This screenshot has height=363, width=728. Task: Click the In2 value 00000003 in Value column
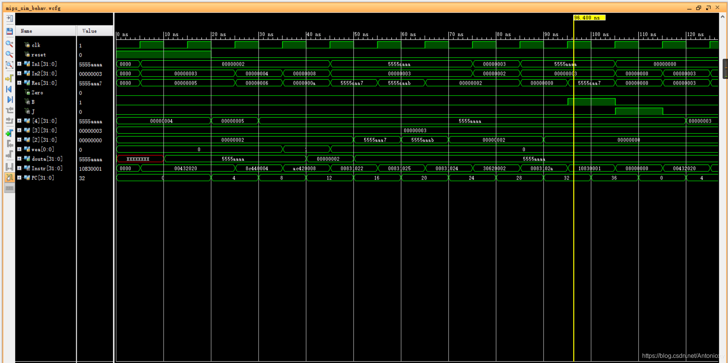tap(90, 74)
